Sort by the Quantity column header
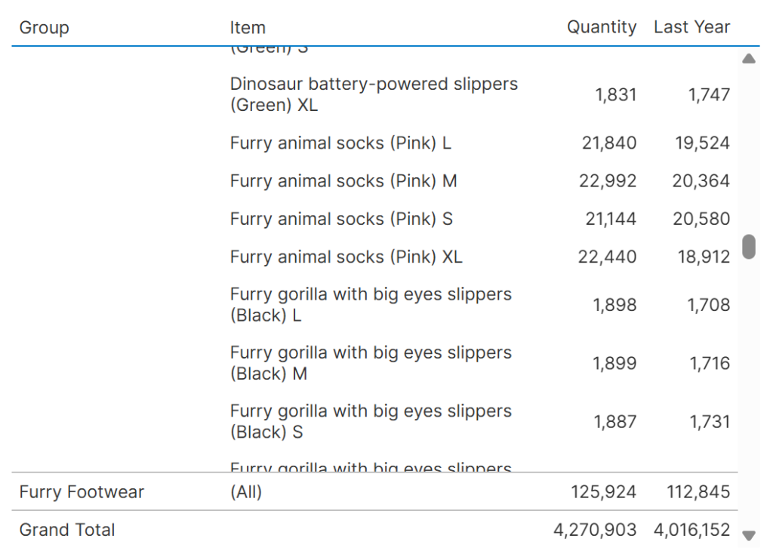Screen dimensions: 773x557 tap(602, 27)
